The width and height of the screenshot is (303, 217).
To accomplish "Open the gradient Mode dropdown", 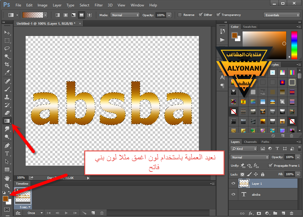I will pos(125,15).
